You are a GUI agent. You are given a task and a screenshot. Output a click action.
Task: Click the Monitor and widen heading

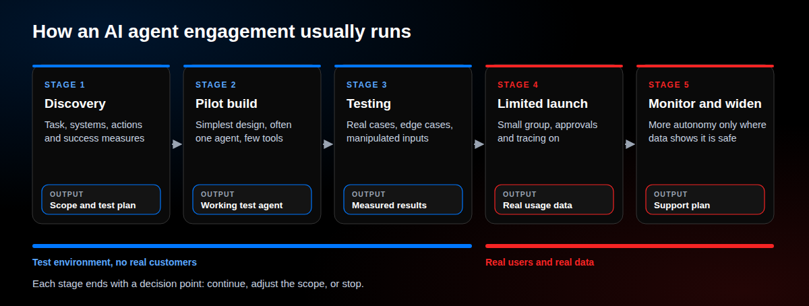tap(705, 104)
